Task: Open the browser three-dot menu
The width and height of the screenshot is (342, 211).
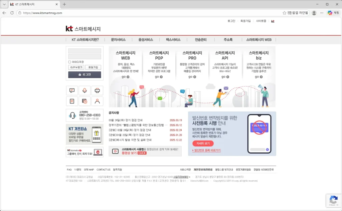Action: (x=321, y=13)
